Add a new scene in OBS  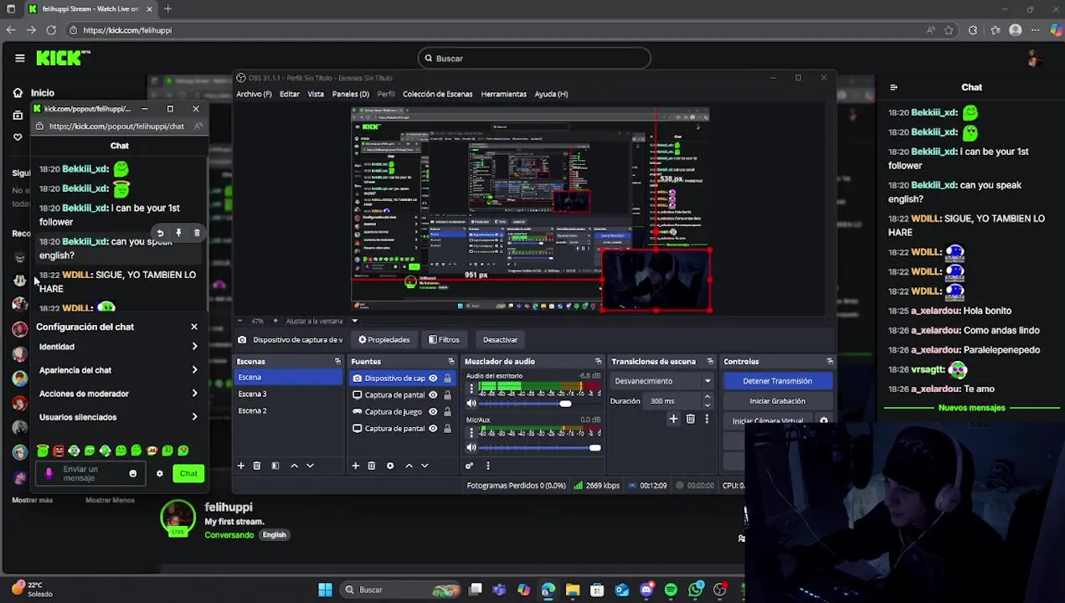point(241,466)
